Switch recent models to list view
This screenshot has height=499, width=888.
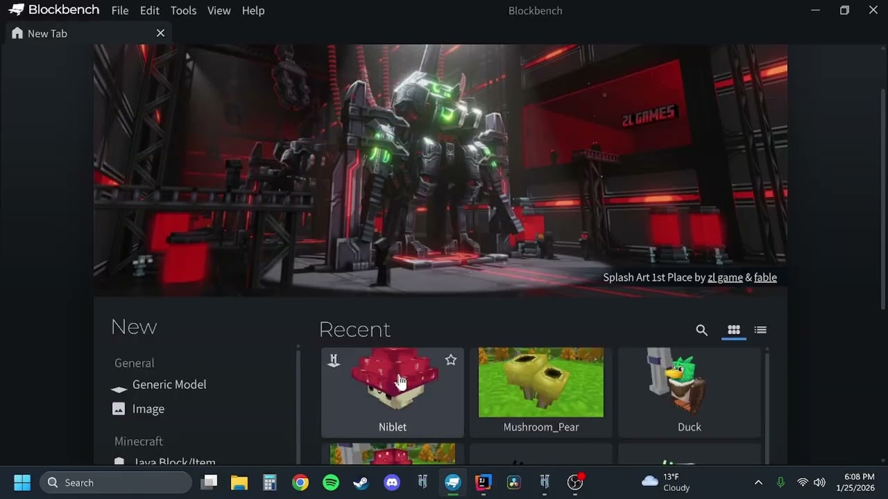click(760, 330)
